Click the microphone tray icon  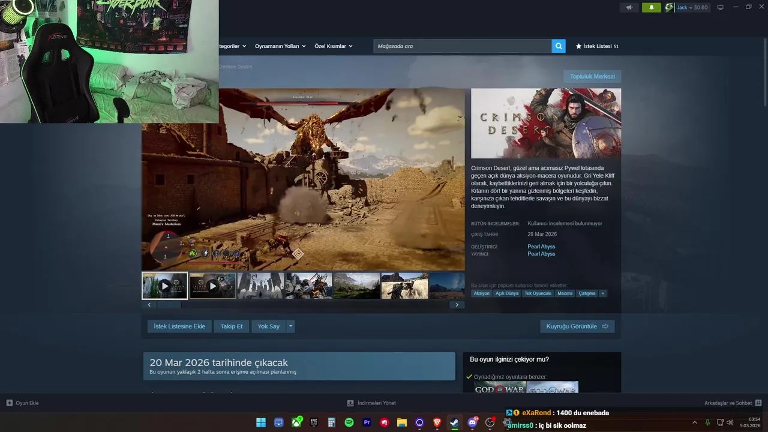708,422
